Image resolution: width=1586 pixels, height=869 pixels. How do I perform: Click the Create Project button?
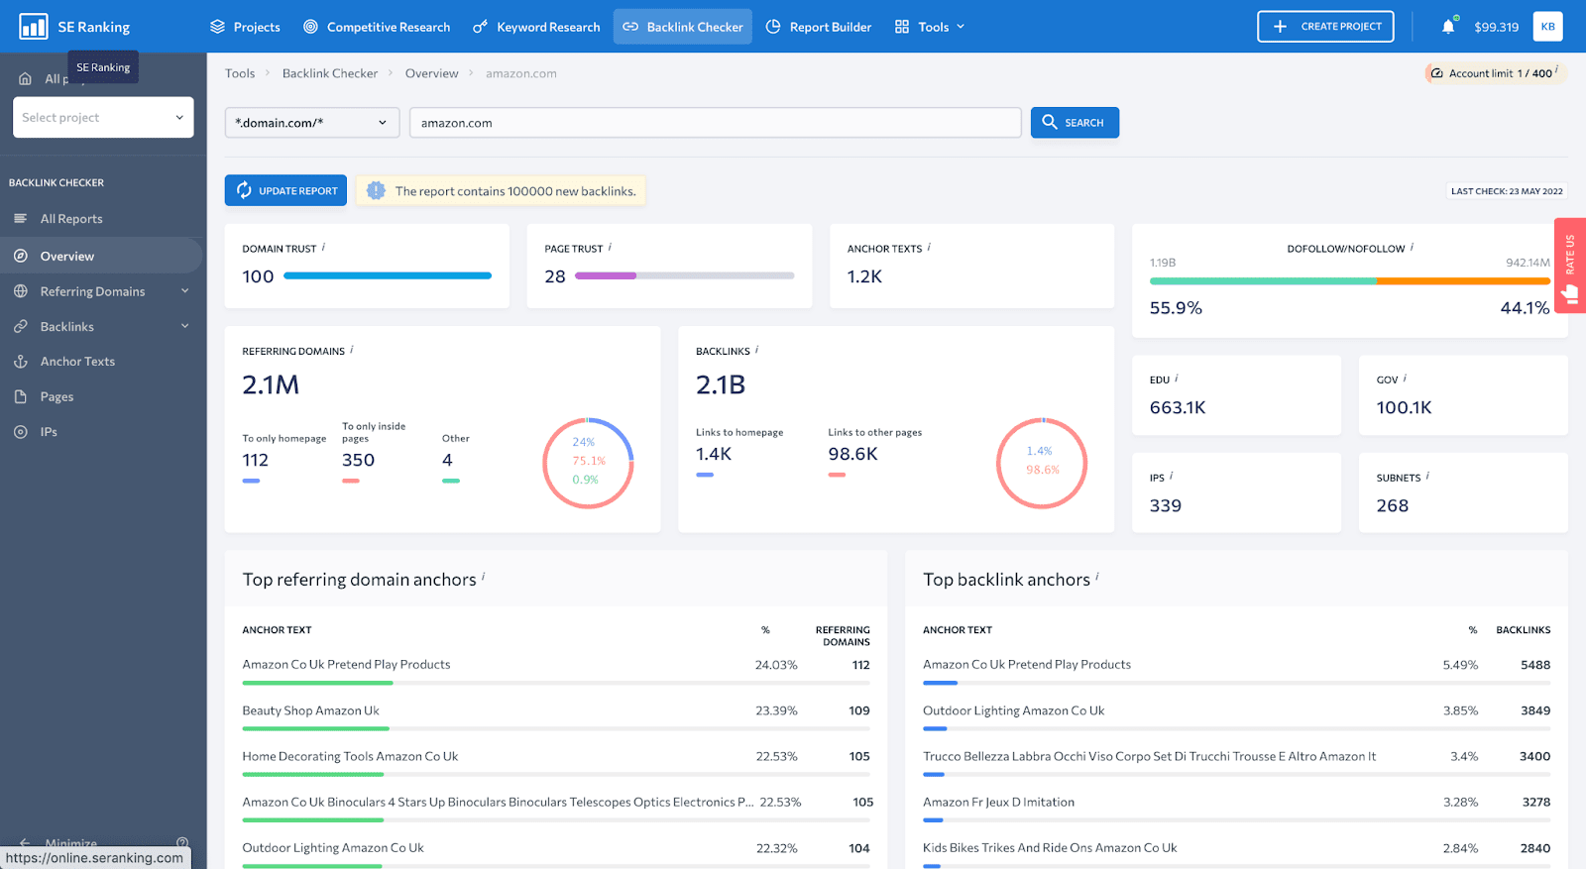pyautogui.click(x=1325, y=27)
